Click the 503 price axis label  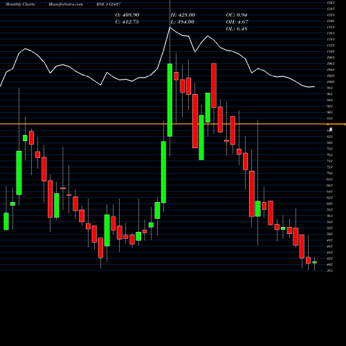[330, 234]
